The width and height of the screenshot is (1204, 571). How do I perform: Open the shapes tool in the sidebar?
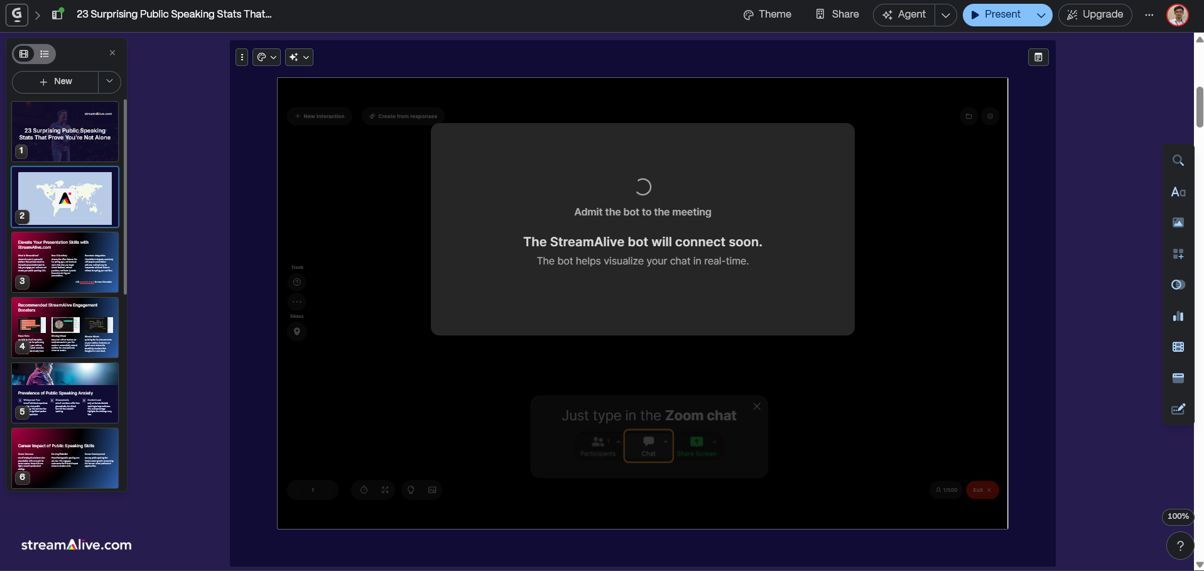tap(1178, 285)
